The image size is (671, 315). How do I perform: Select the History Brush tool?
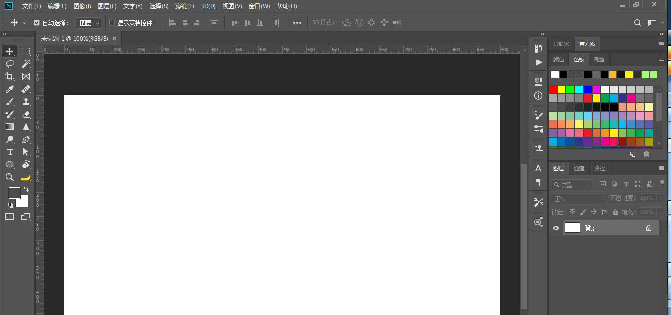click(x=10, y=114)
